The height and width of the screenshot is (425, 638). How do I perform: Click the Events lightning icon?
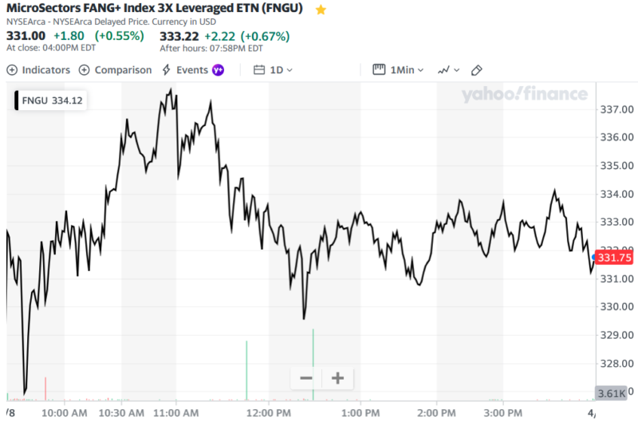[x=166, y=70]
